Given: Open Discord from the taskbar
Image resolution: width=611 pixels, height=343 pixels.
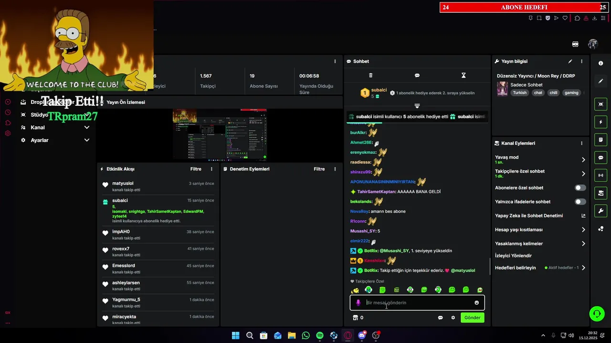Looking at the screenshot, I should pos(362,335).
